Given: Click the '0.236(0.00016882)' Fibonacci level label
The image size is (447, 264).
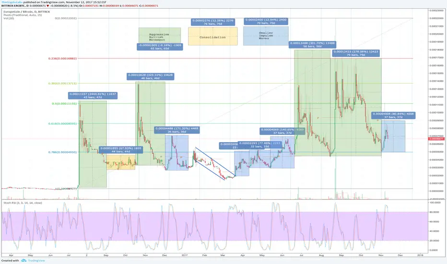Looking at the screenshot, I should click(62, 59).
